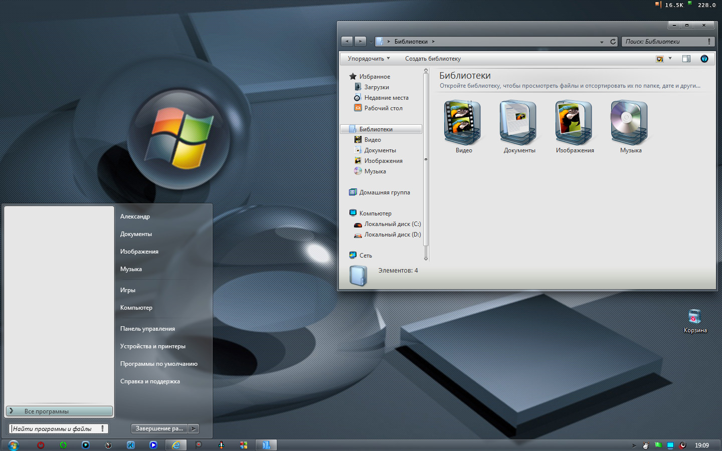Viewport: 722px width, 451px height.
Task: Expand breadcrumb arrow after Библиотеки
Action: click(x=433, y=42)
